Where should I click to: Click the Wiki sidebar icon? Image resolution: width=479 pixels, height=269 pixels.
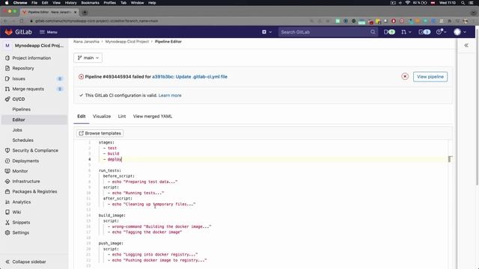coord(7,212)
